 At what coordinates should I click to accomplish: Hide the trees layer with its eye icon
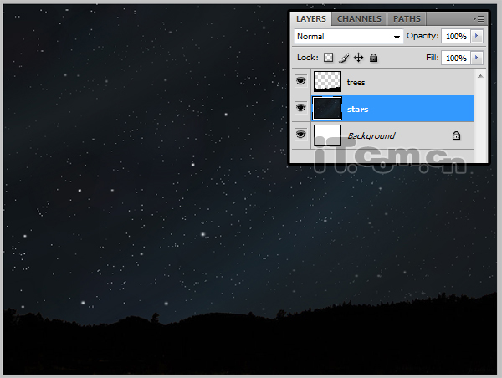(300, 82)
